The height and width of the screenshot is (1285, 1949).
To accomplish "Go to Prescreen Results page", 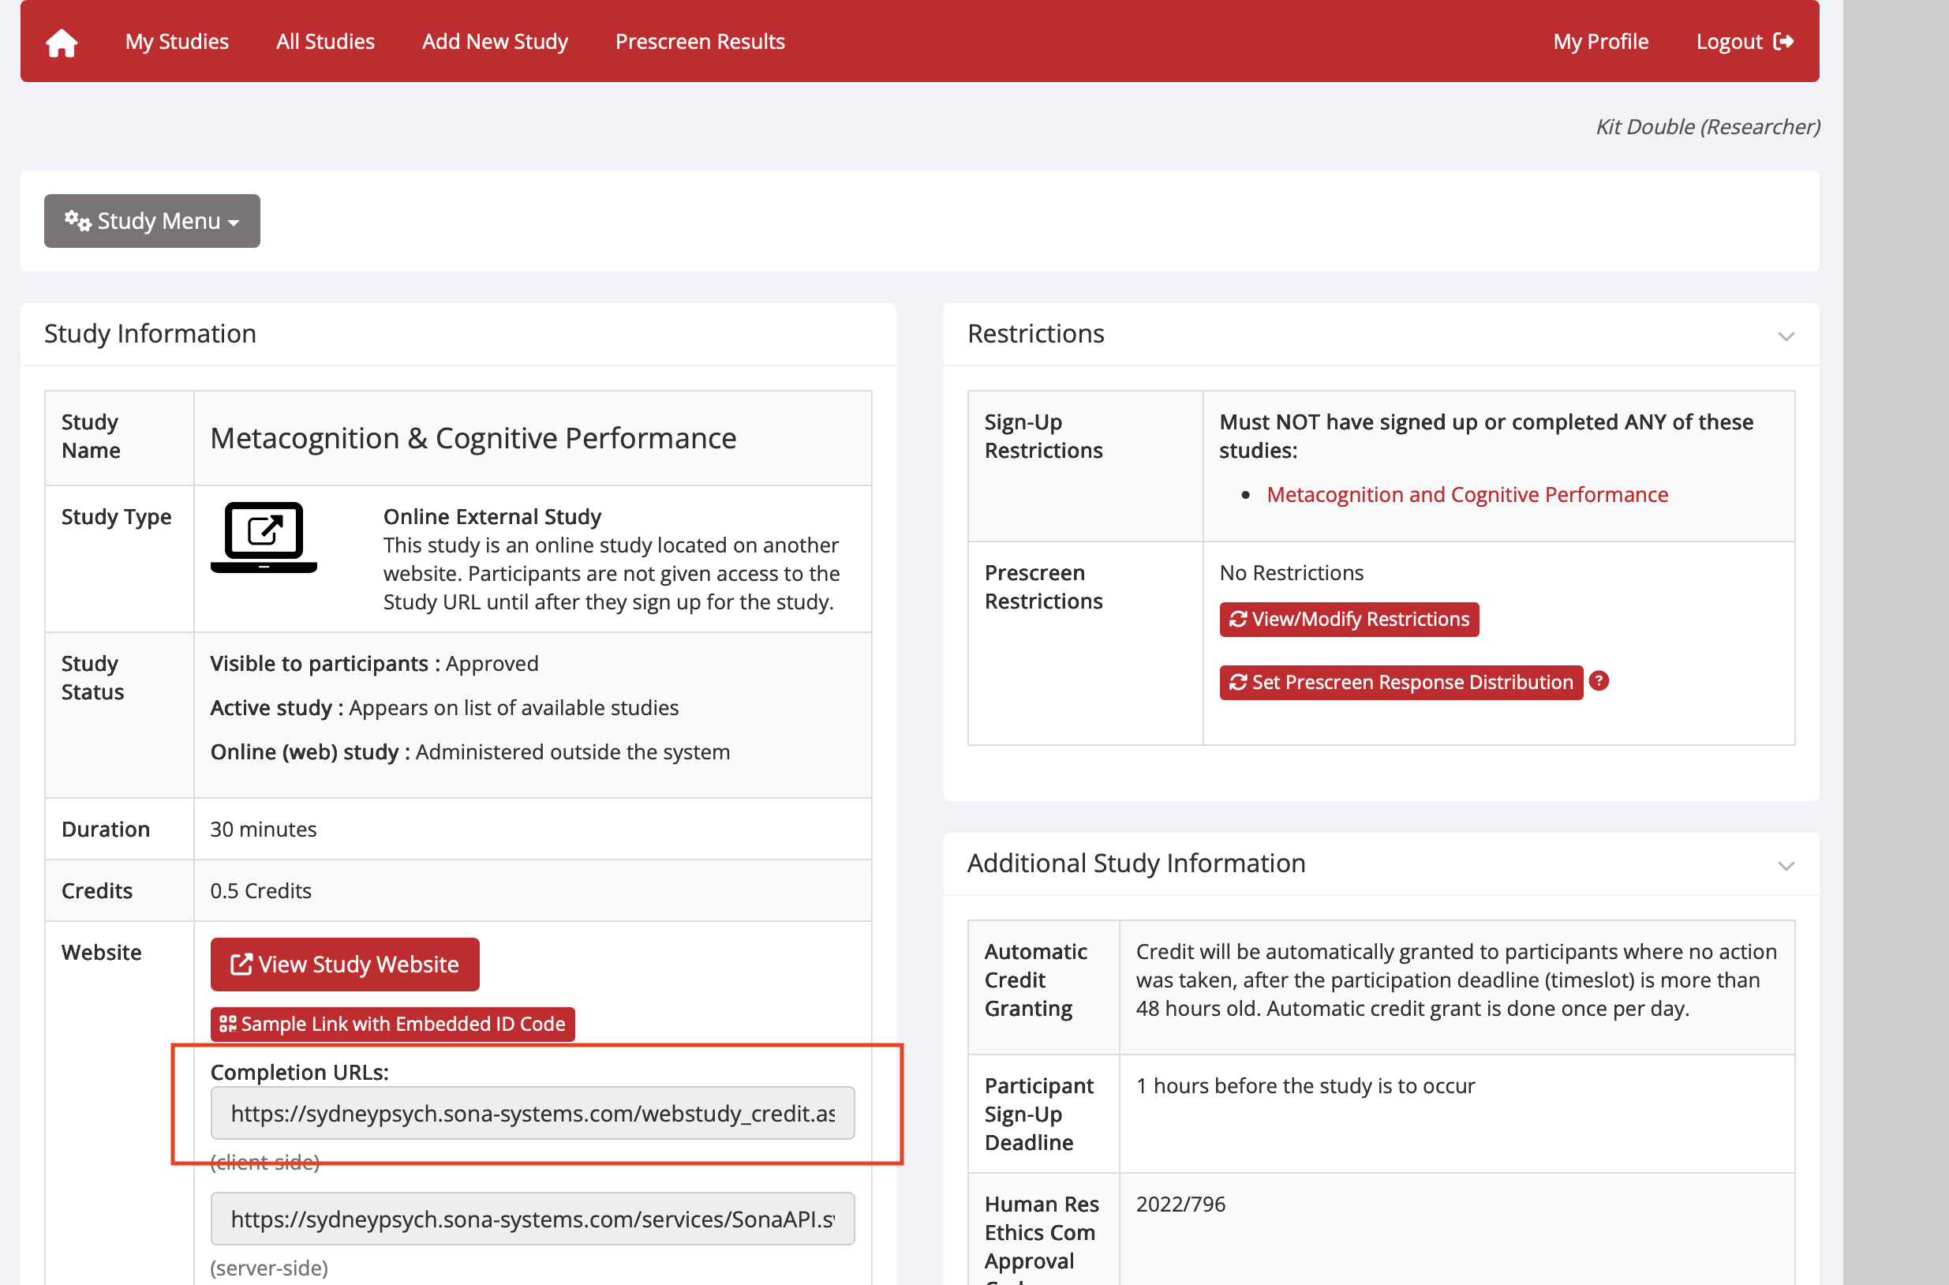I will coord(700,41).
